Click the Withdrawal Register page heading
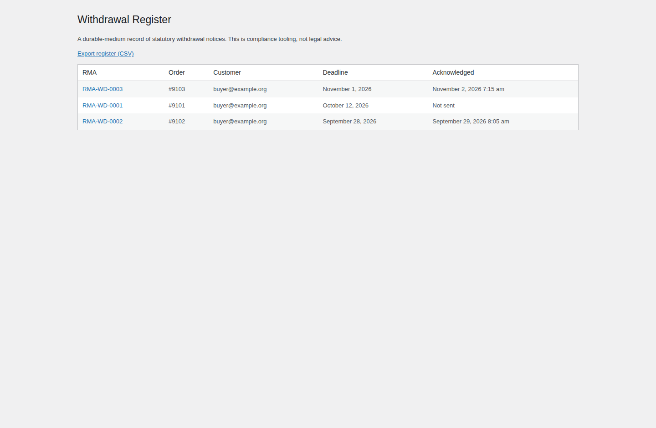The width and height of the screenshot is (656, 428). (124, 20)
